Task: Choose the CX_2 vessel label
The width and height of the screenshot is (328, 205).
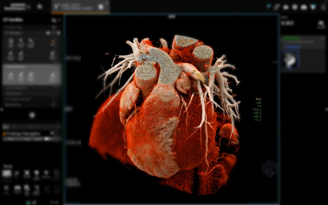Action: coord(258,120)
